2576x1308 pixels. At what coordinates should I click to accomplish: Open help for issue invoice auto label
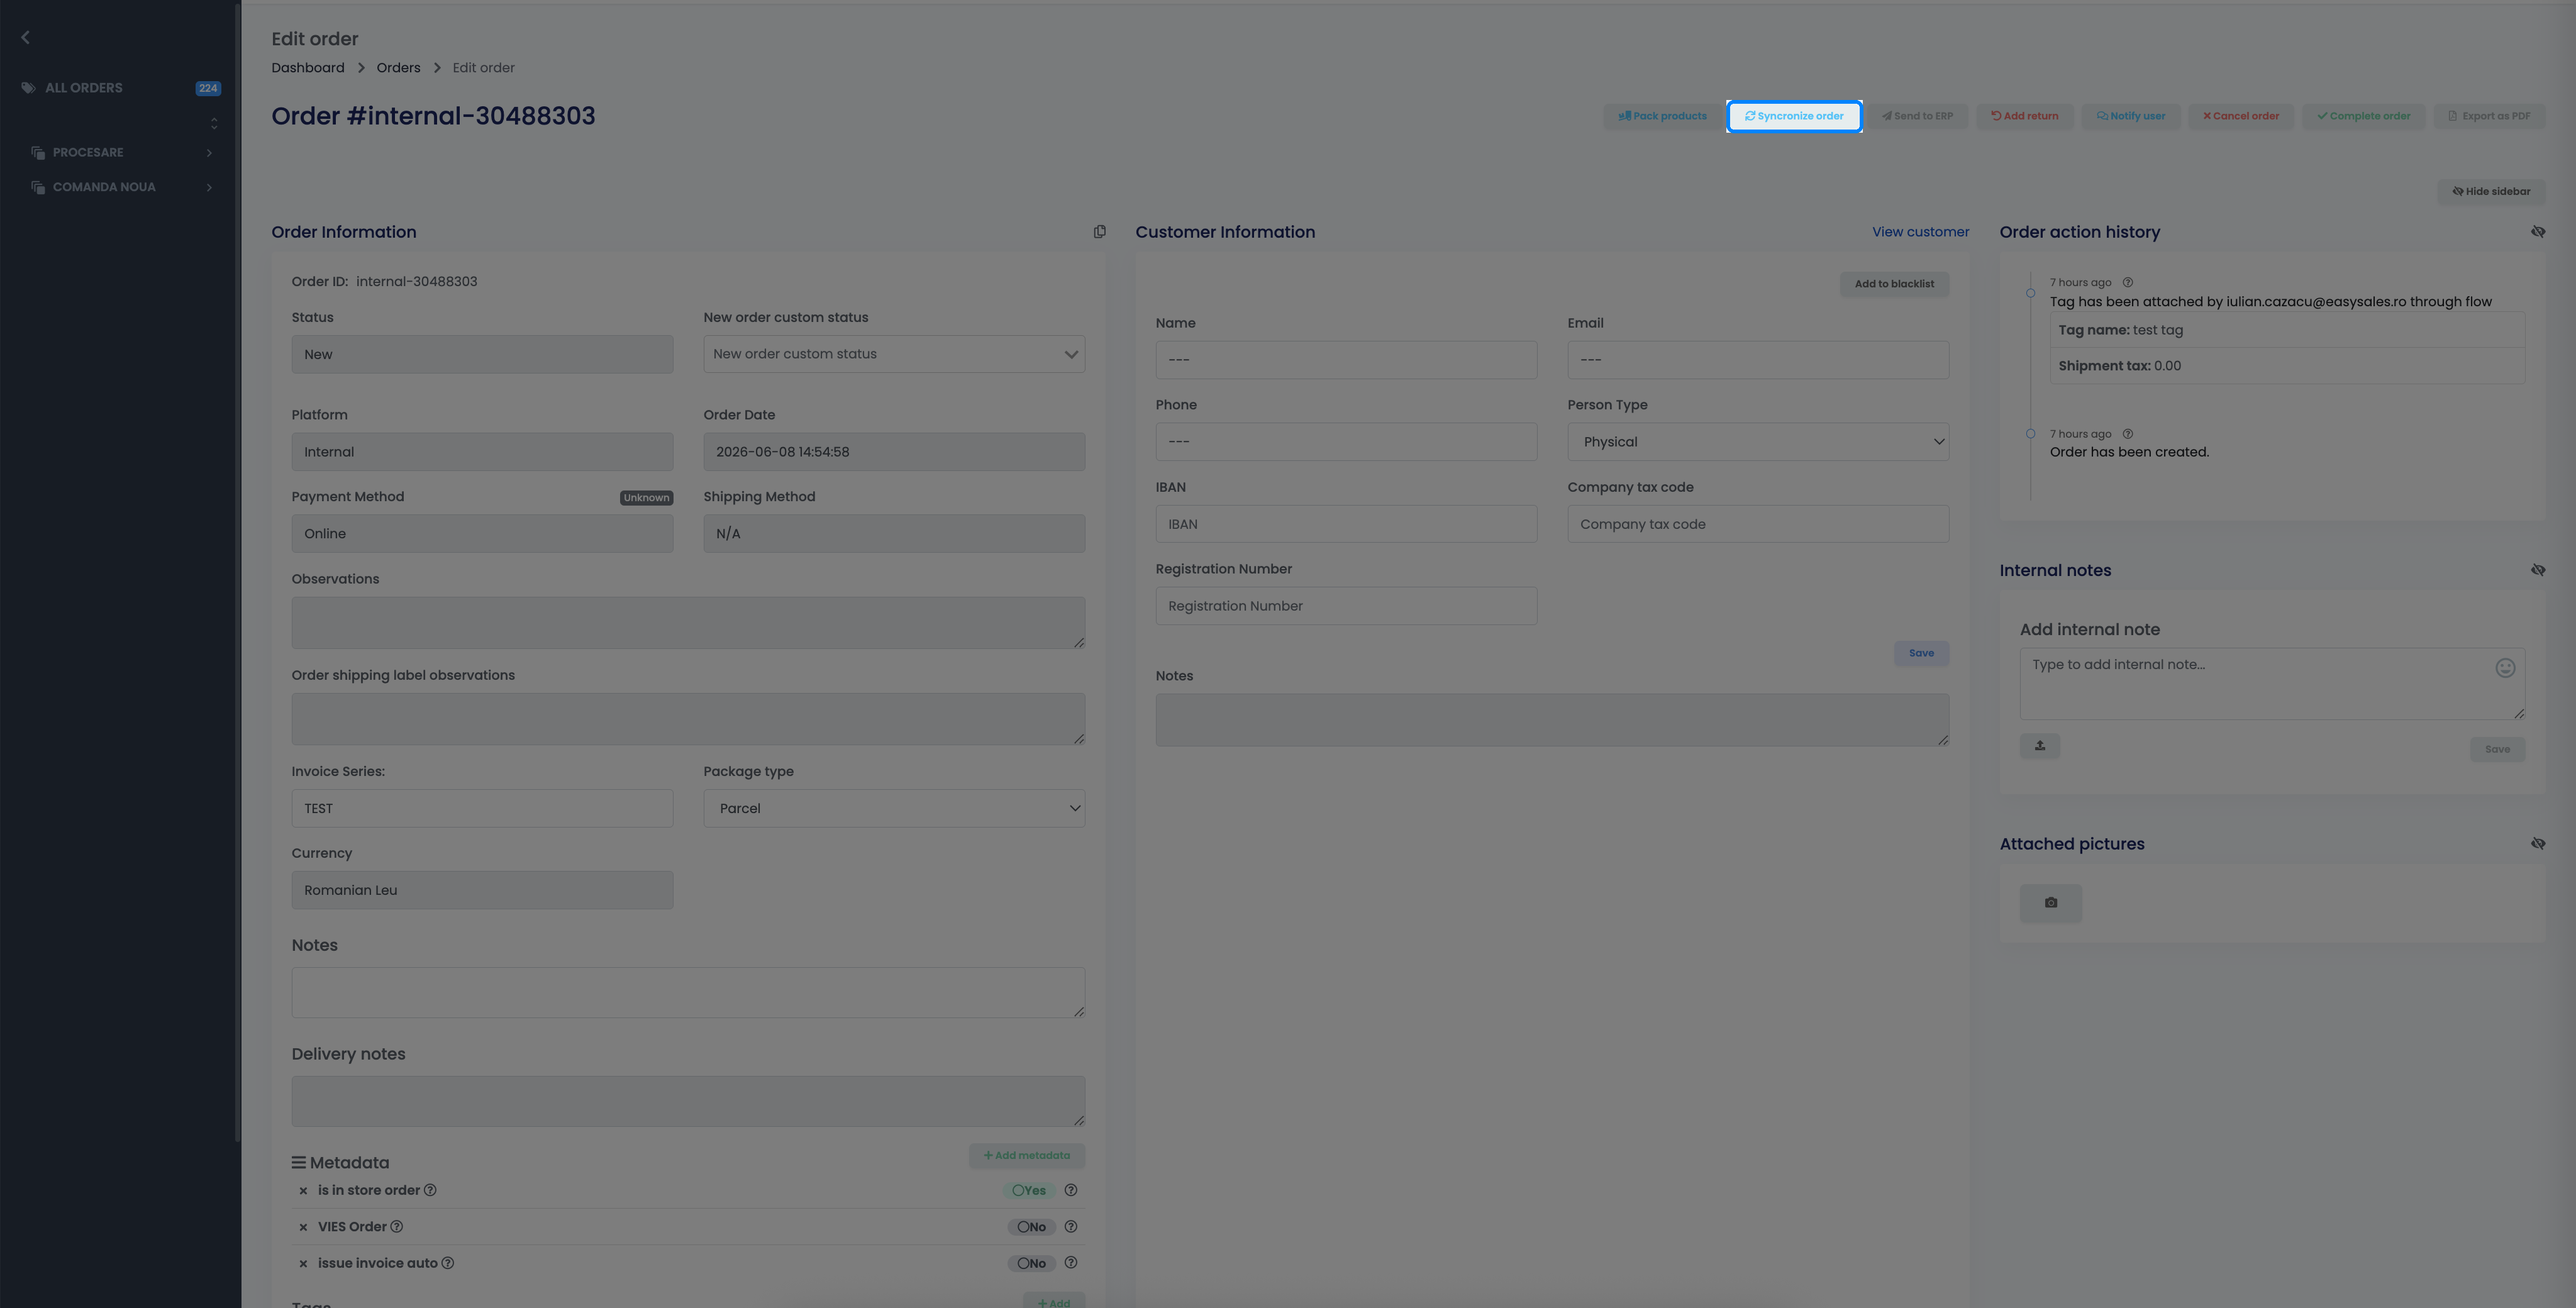tap(448, 1263)
